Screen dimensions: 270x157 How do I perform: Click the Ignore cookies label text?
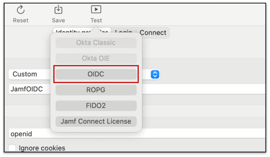(42, 148)
